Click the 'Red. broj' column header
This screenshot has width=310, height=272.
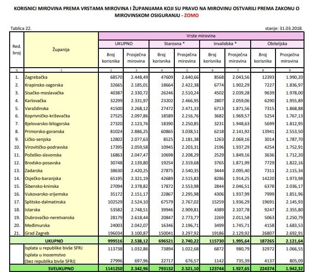pyautogui.click(x=16, y=50)
